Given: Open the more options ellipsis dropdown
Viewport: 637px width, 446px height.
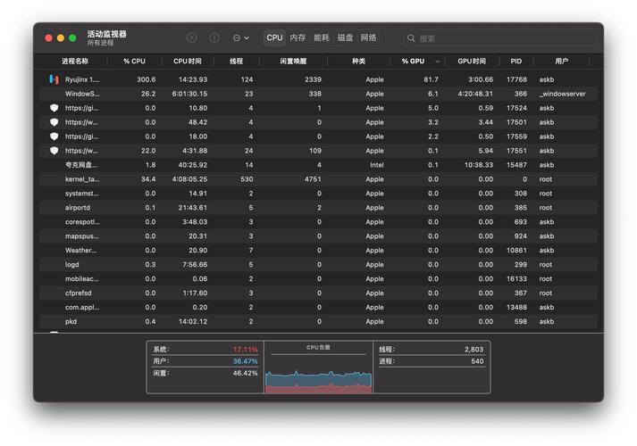Looking at the screenshot, I should [240, 37].
